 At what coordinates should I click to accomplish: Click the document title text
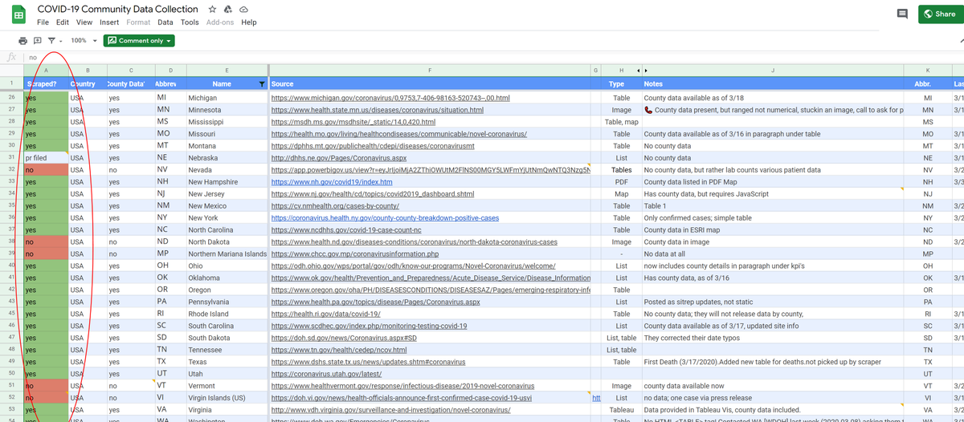118,9
